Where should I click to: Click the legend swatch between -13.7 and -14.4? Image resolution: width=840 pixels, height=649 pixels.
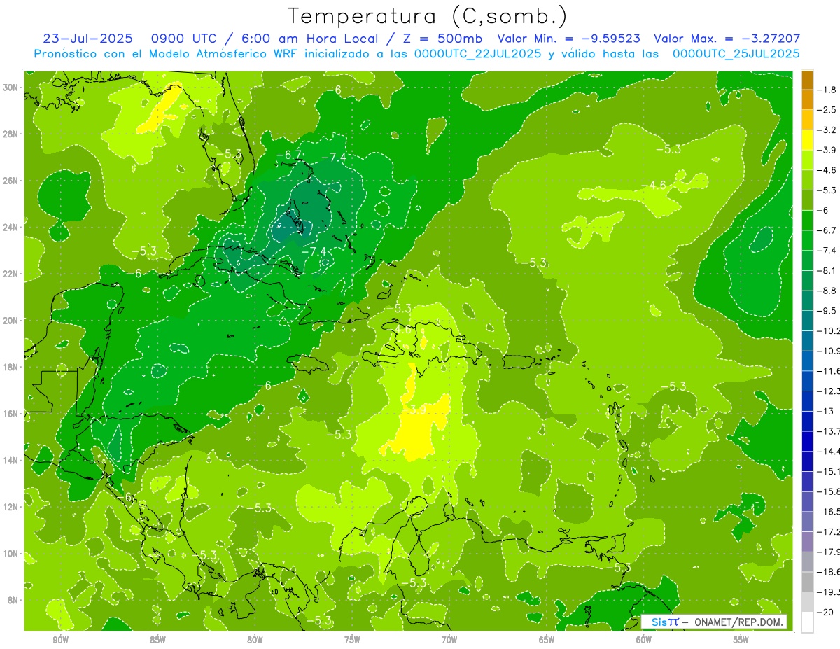[807, 441]
